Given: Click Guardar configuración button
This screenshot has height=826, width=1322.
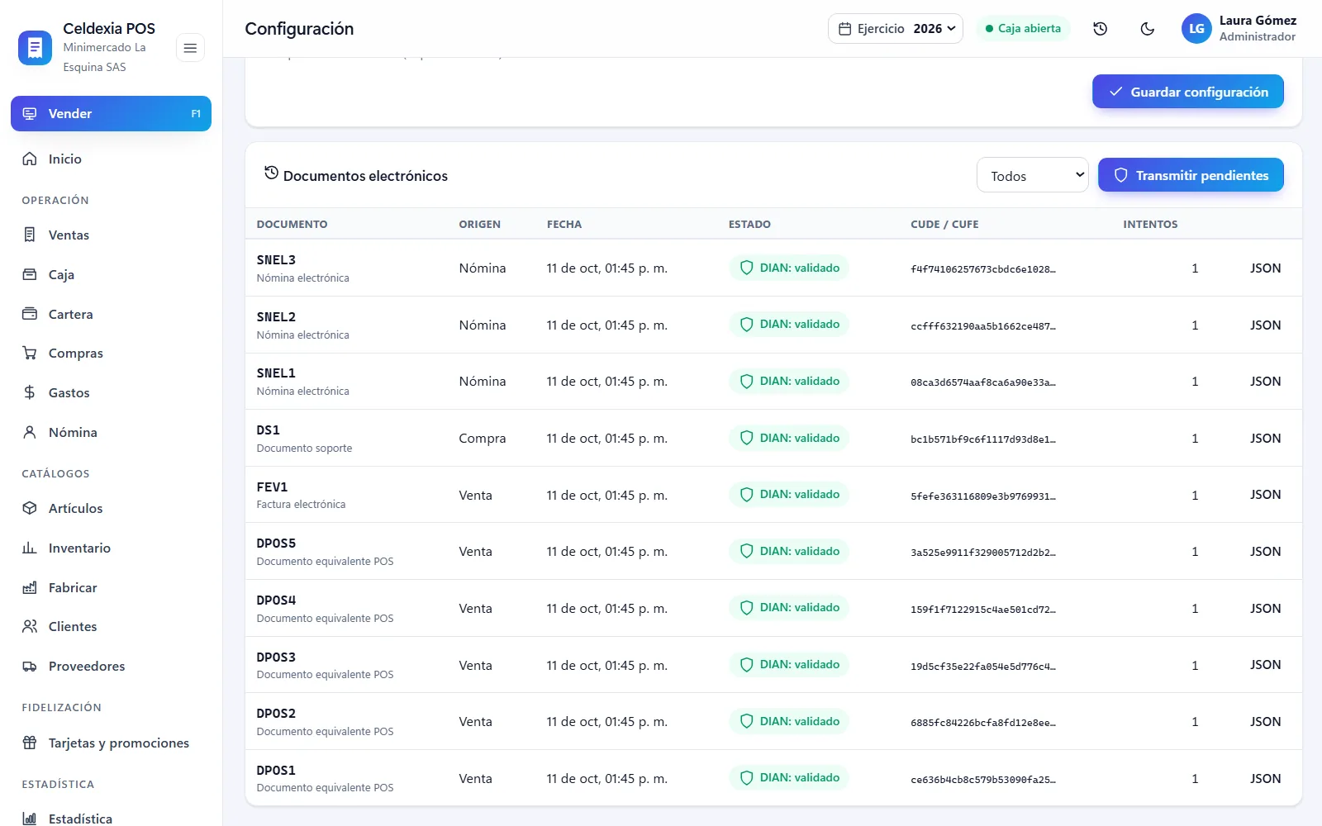Looking at the screenshot, I should pyautogui.click(x=1187, y=92).
